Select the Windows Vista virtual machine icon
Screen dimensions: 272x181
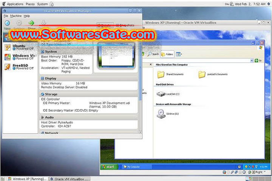pyautogui.click(x=8, y=57)
